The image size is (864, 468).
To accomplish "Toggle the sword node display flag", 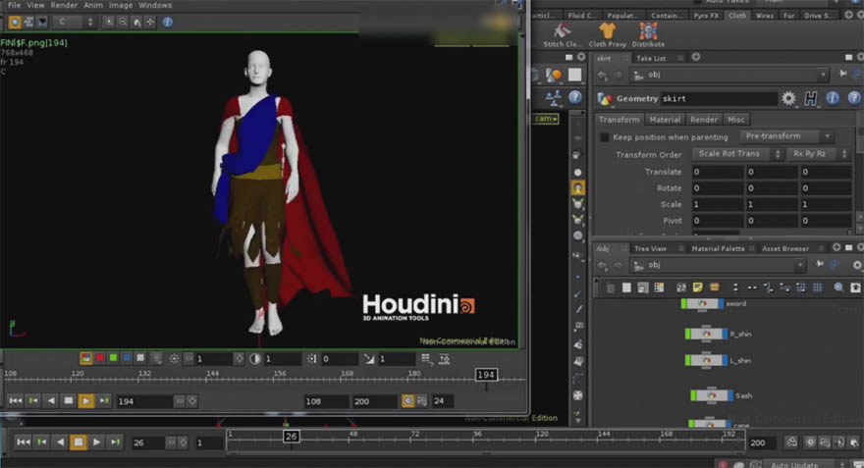I will [x=722, y=303].
